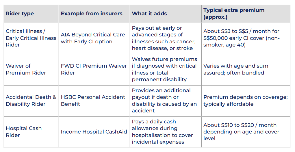The width and height of the screenshot is (295, 152).
Task: Click the "Typical extra premium (approx.)" header
Action: [234, 14]
